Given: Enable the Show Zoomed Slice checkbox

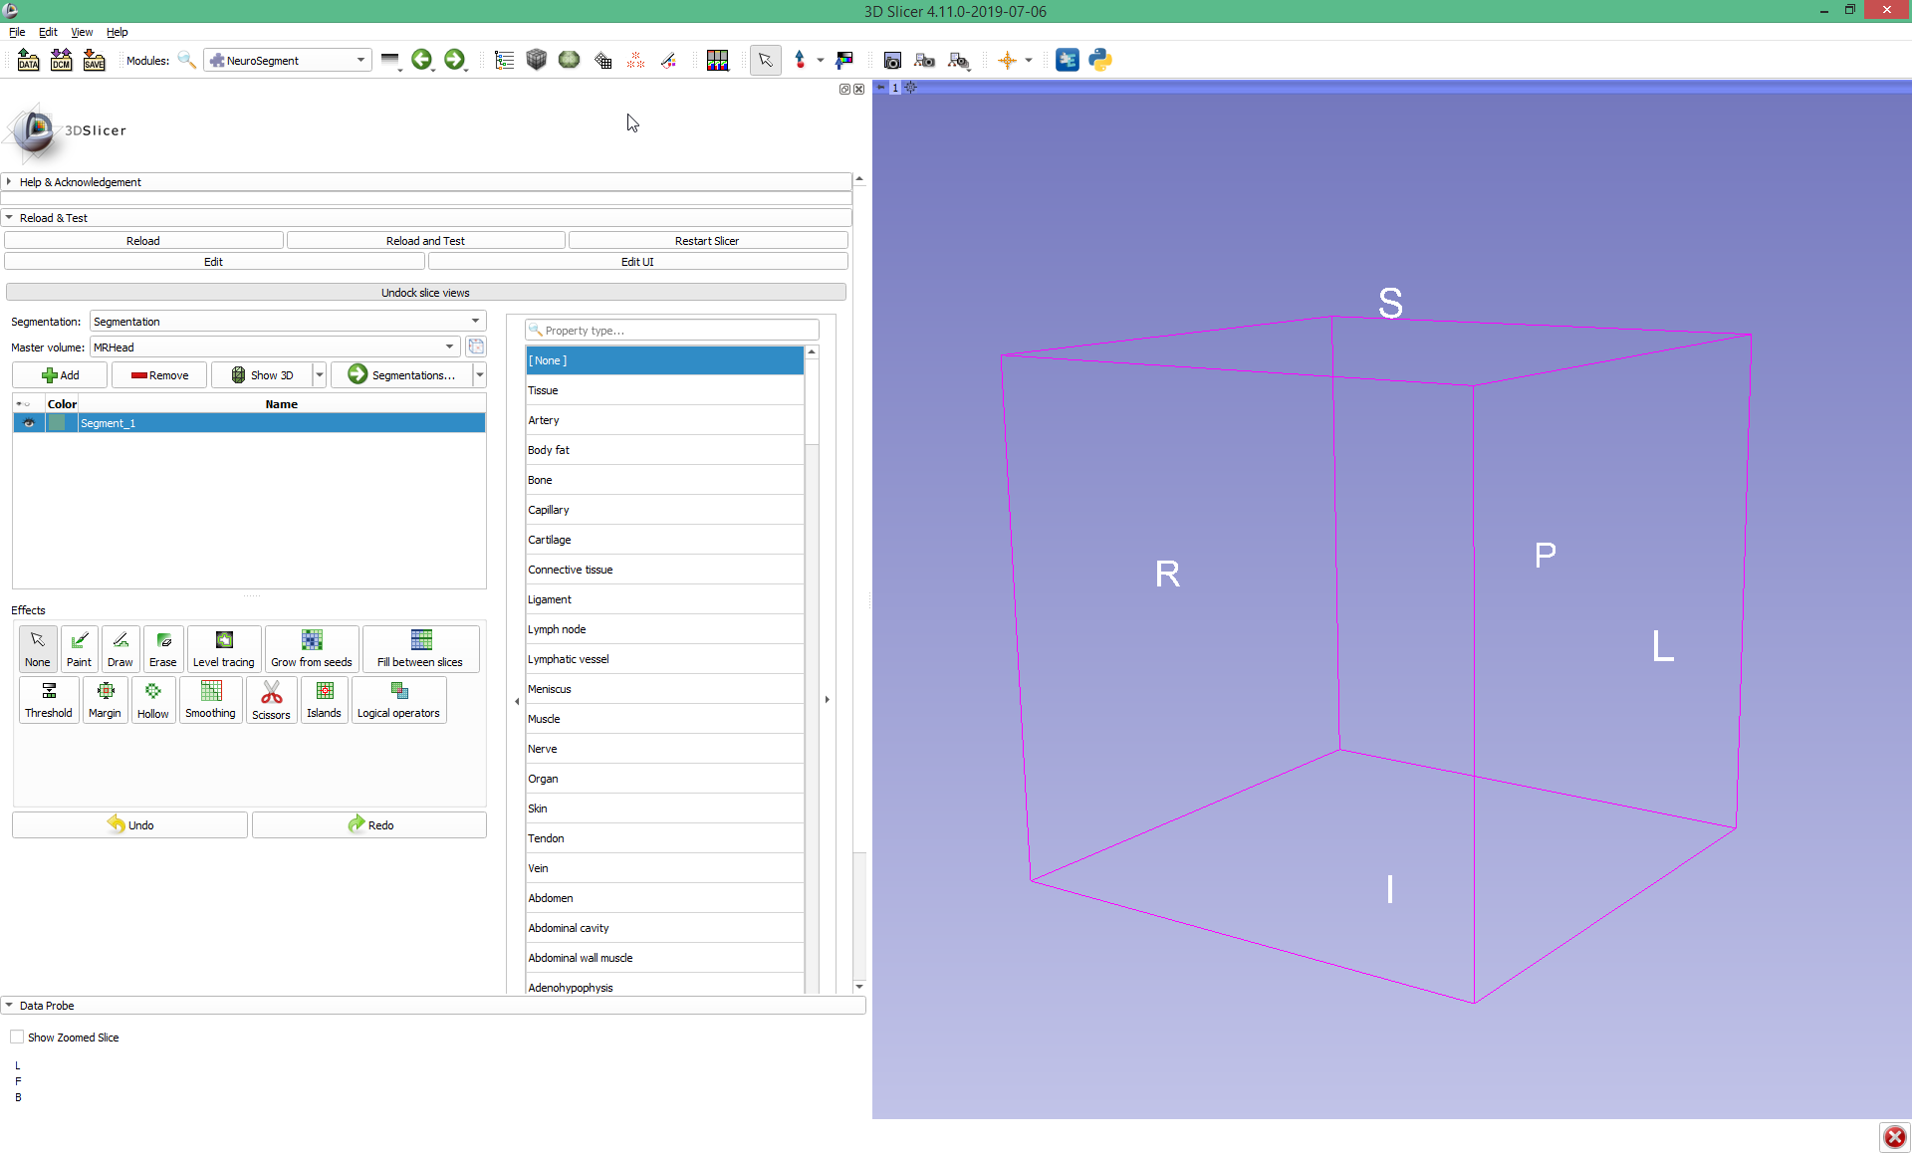Looking at the screenshot, I should click(x=17, y=1037).
